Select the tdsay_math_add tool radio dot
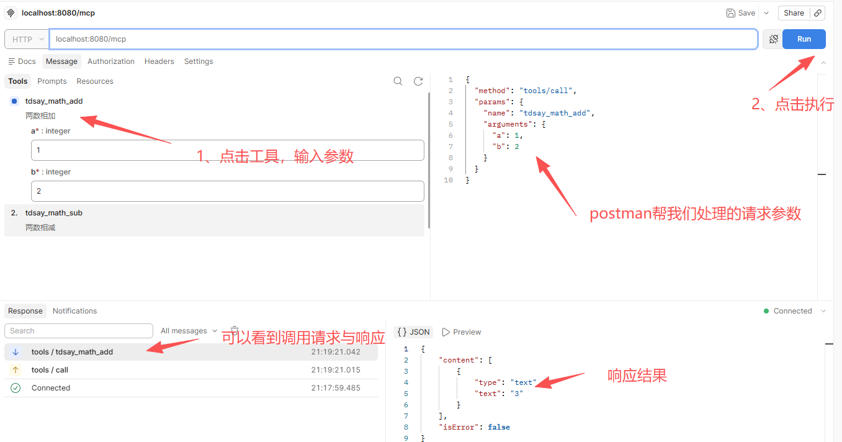 pos(14,101)
